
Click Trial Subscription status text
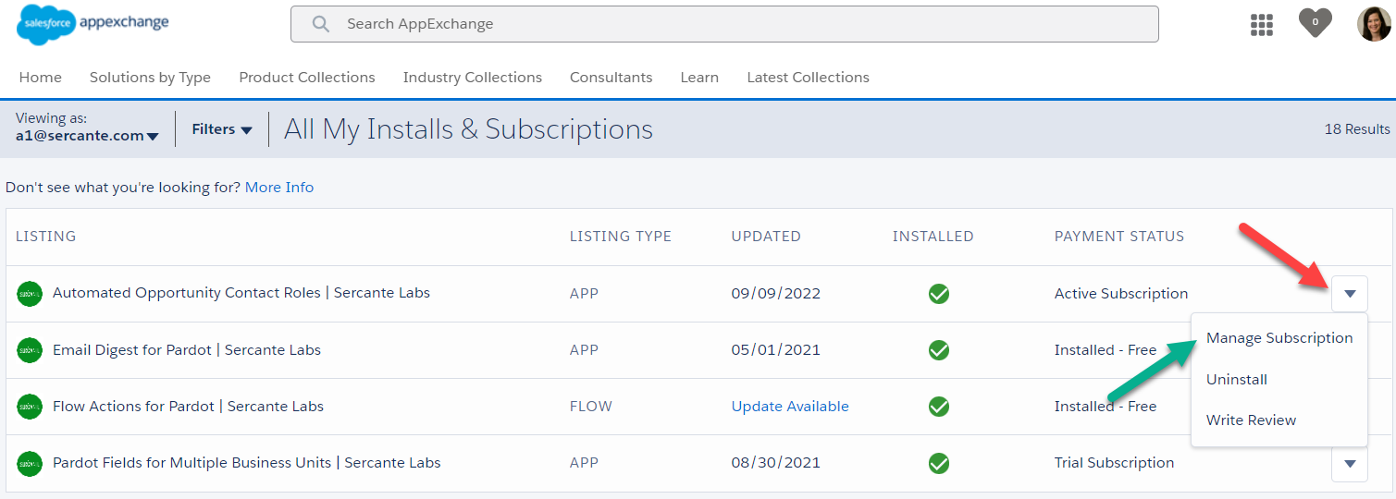pyautogui.click(x=1115, y=463)
